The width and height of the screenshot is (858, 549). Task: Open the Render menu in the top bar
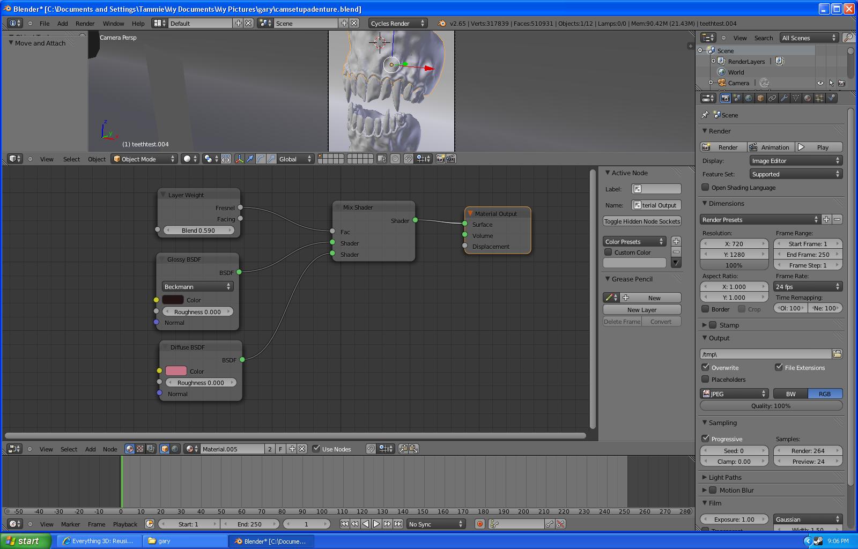click(85, 24)
